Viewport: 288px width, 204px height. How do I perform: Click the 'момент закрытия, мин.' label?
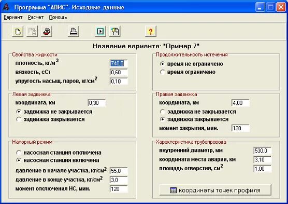pyautogui.click(x=189, y=128)
